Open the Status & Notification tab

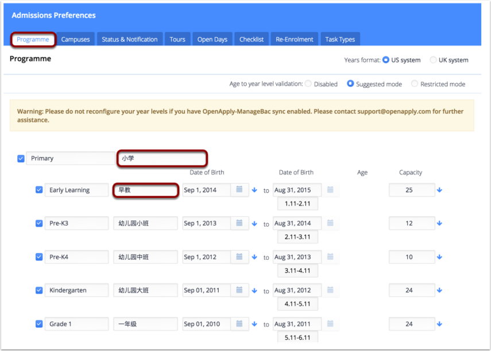130,40
